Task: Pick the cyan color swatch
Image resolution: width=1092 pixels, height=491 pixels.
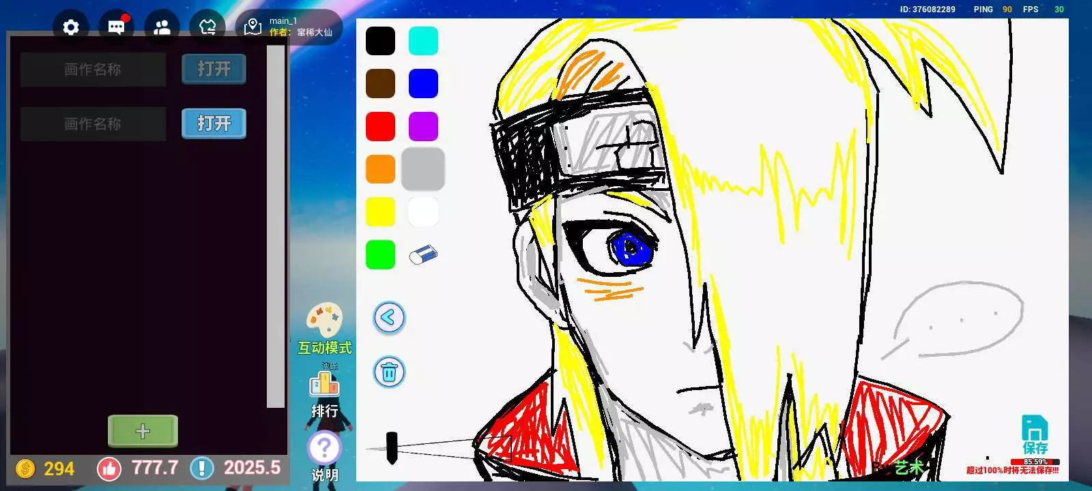Action: tap(423, 41)
